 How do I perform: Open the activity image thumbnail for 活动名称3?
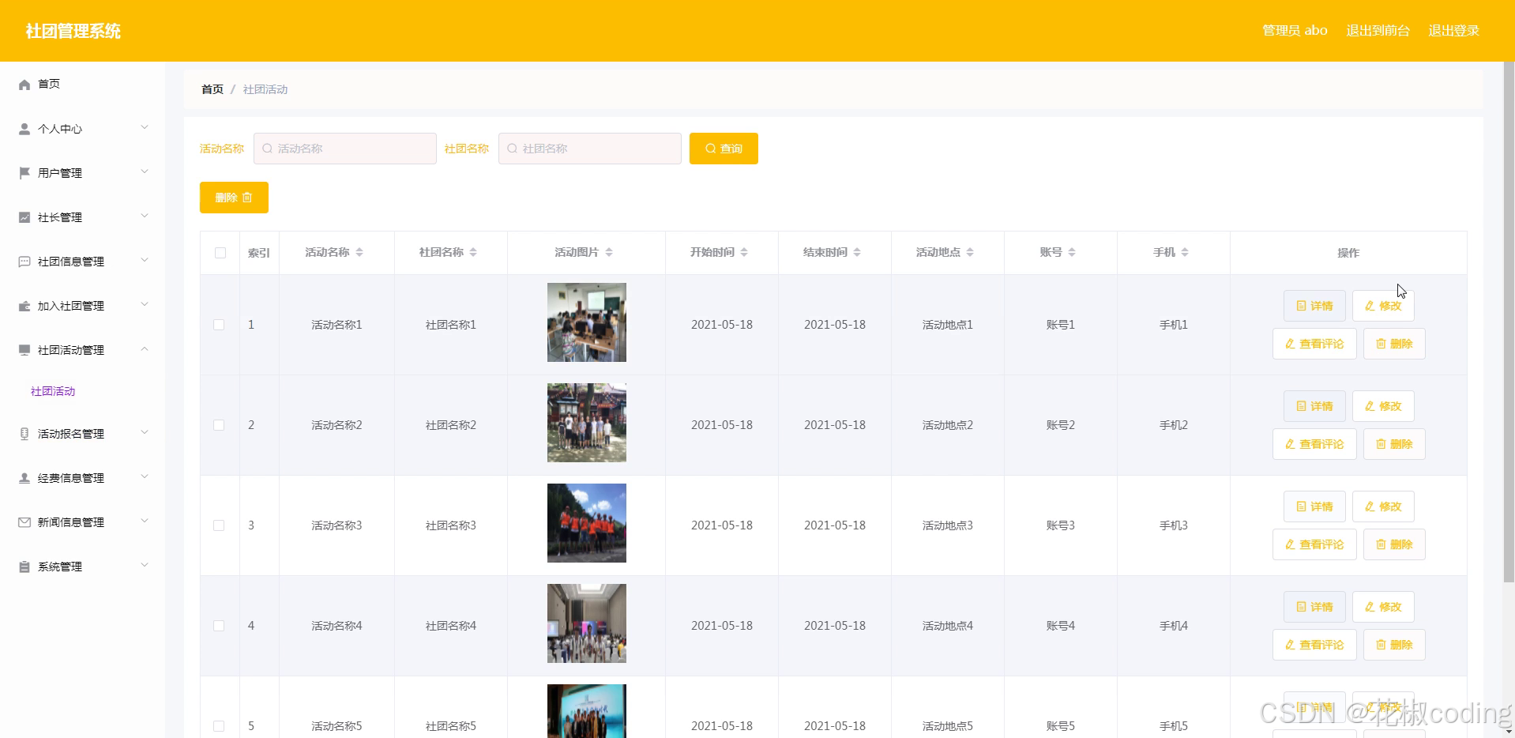tap(587, 523)
